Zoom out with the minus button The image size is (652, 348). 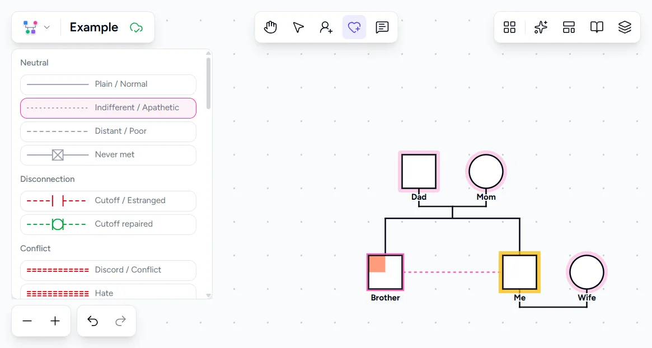[x=27, y=321]
